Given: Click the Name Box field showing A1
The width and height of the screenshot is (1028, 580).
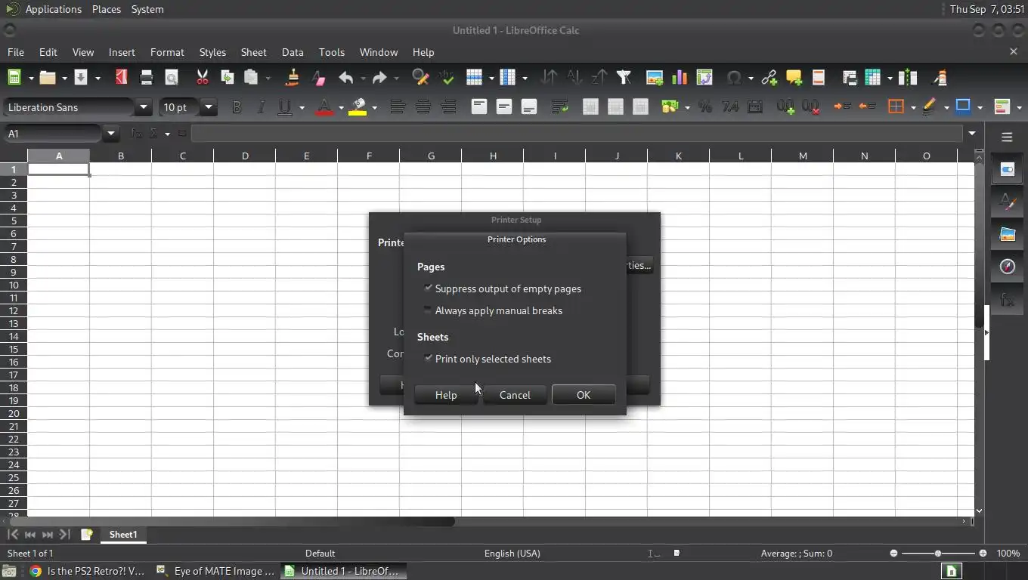Looking at the screenshot, I should [x=53, y=134].
